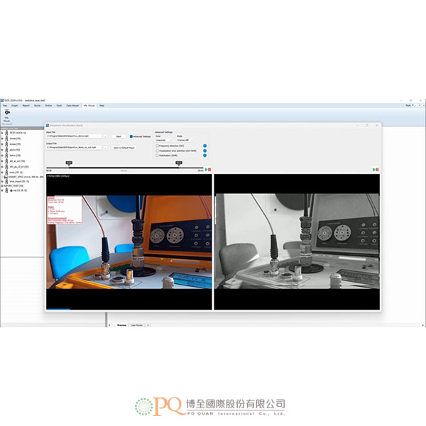Screen dimensions: 426x426
Task: Toggle the Advanced Settings checkbox
Action: click(131, 136)
